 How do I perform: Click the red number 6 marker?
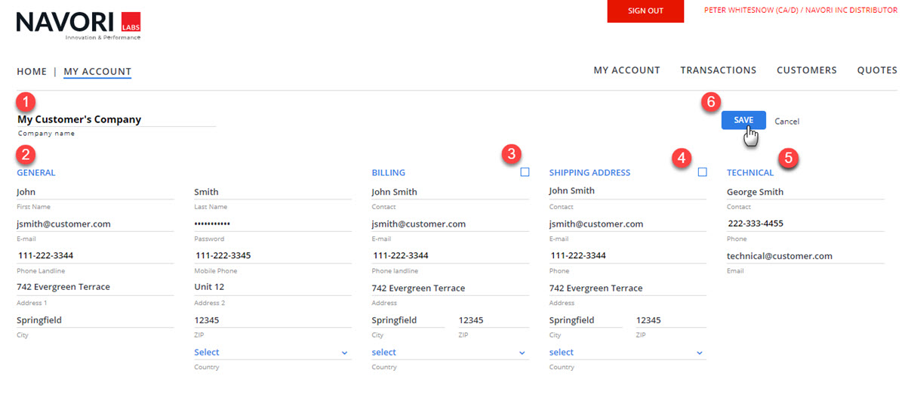tap(710, 102)
